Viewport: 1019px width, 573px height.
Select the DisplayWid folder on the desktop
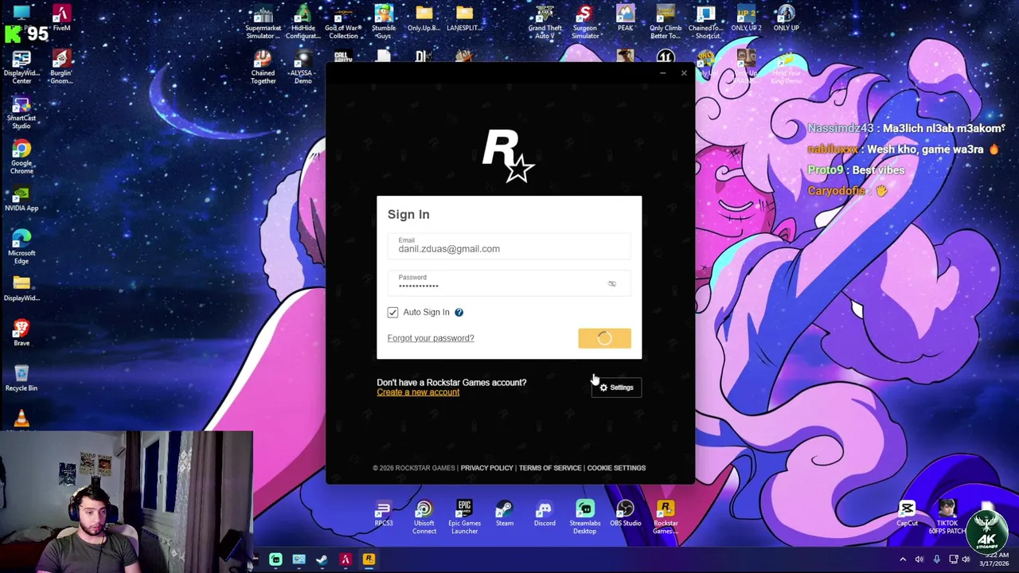tap(21, 288)
